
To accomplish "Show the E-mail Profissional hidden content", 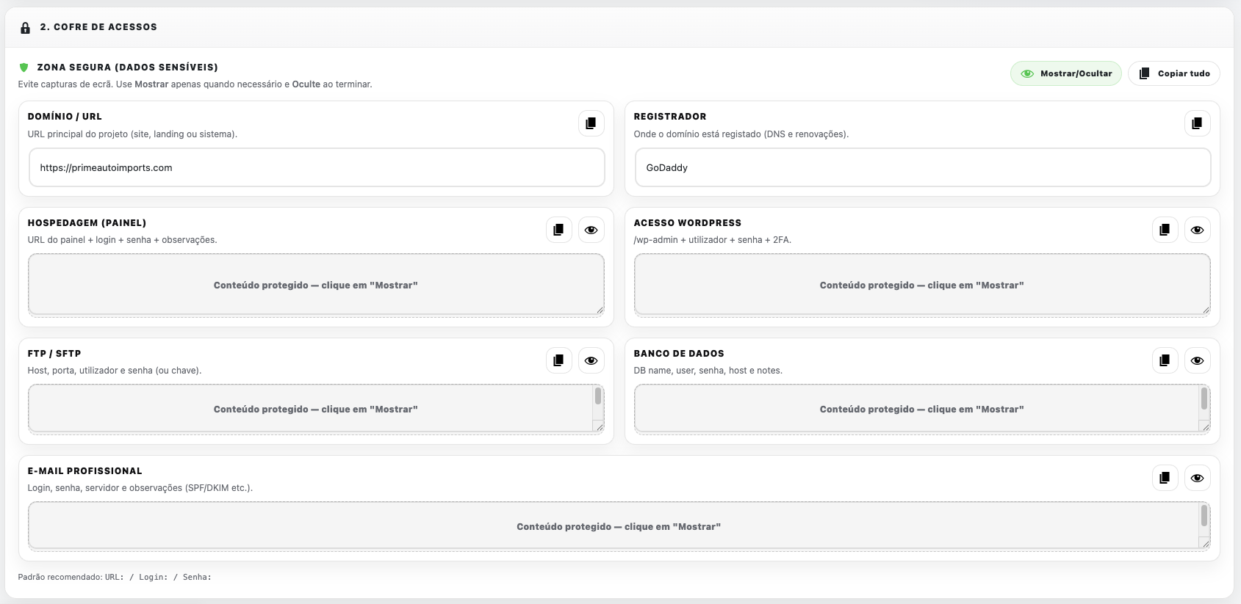I will tap(1197, 478).
